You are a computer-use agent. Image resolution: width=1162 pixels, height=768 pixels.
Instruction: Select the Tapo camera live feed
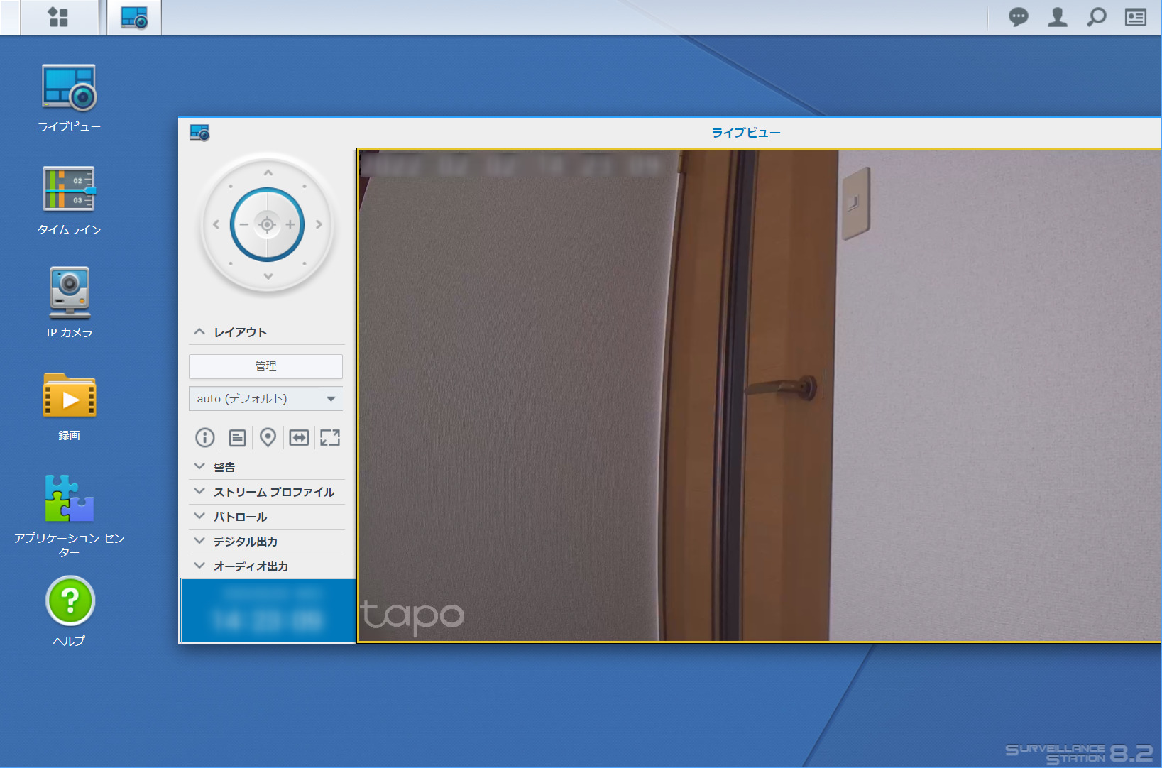coord(759,395)
